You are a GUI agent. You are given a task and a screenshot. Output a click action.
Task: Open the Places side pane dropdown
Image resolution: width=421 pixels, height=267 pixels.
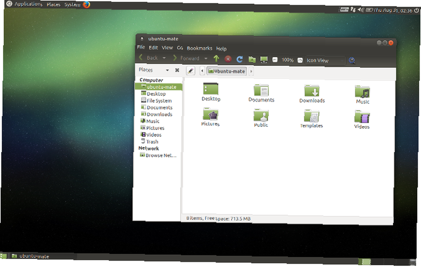tap(167, 70)
